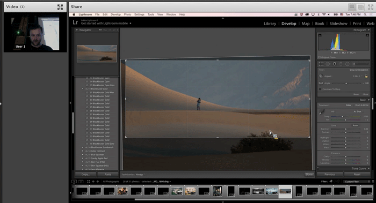
Task: Toggle shadow clipping indicator in histogram
Action: click(320, 35)
